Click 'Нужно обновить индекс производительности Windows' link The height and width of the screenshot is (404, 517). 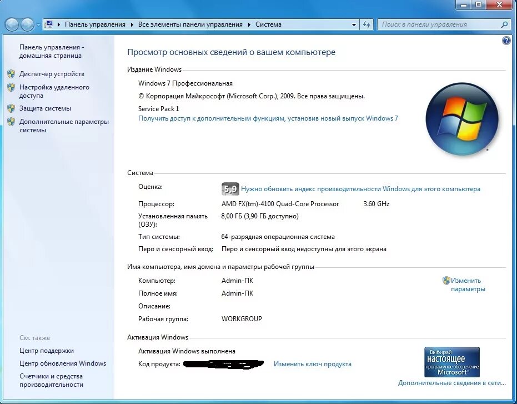[360, 189]
